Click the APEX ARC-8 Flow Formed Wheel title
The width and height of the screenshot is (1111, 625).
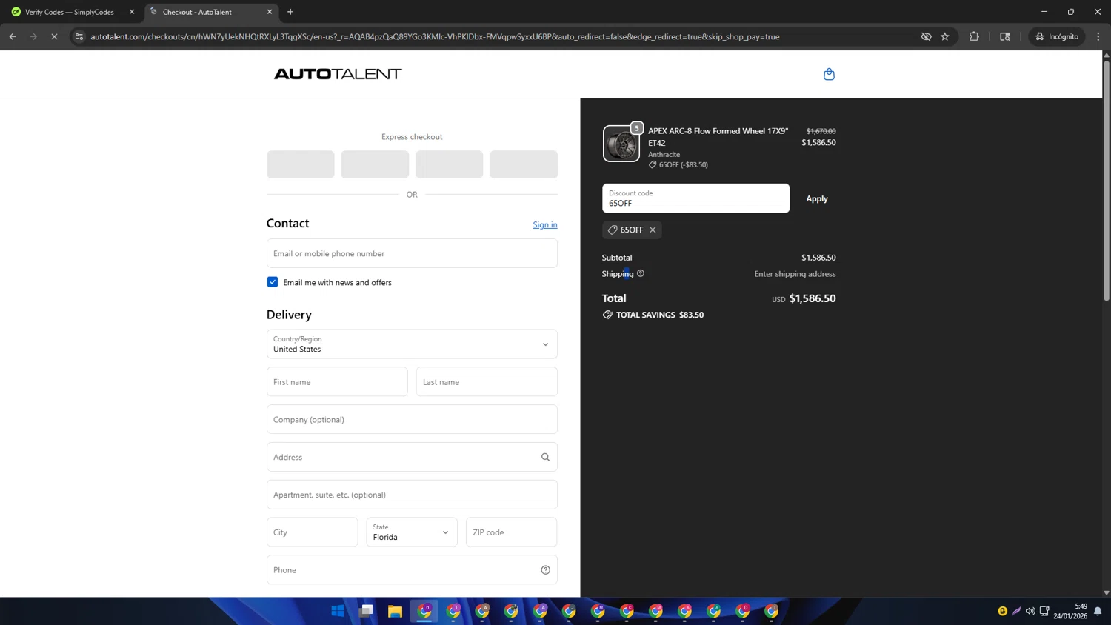click(x=718, y=136)
